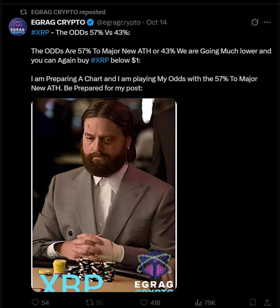Open the poker table image attachment
This screenshot has width=280, height=308.
104,195
